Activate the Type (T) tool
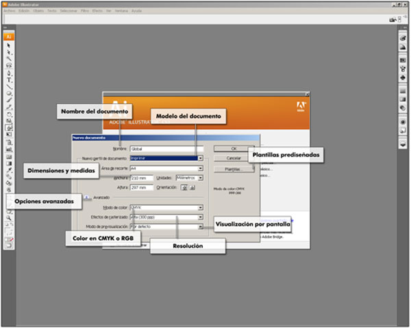411x328 pixels. pyautogui.click(x=9, y=80)
